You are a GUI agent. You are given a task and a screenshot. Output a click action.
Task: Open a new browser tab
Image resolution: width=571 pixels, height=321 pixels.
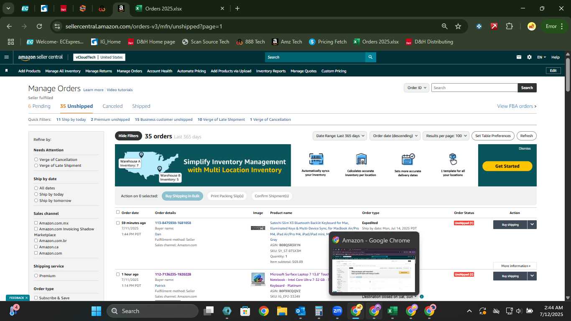click(x=237, y=8)
